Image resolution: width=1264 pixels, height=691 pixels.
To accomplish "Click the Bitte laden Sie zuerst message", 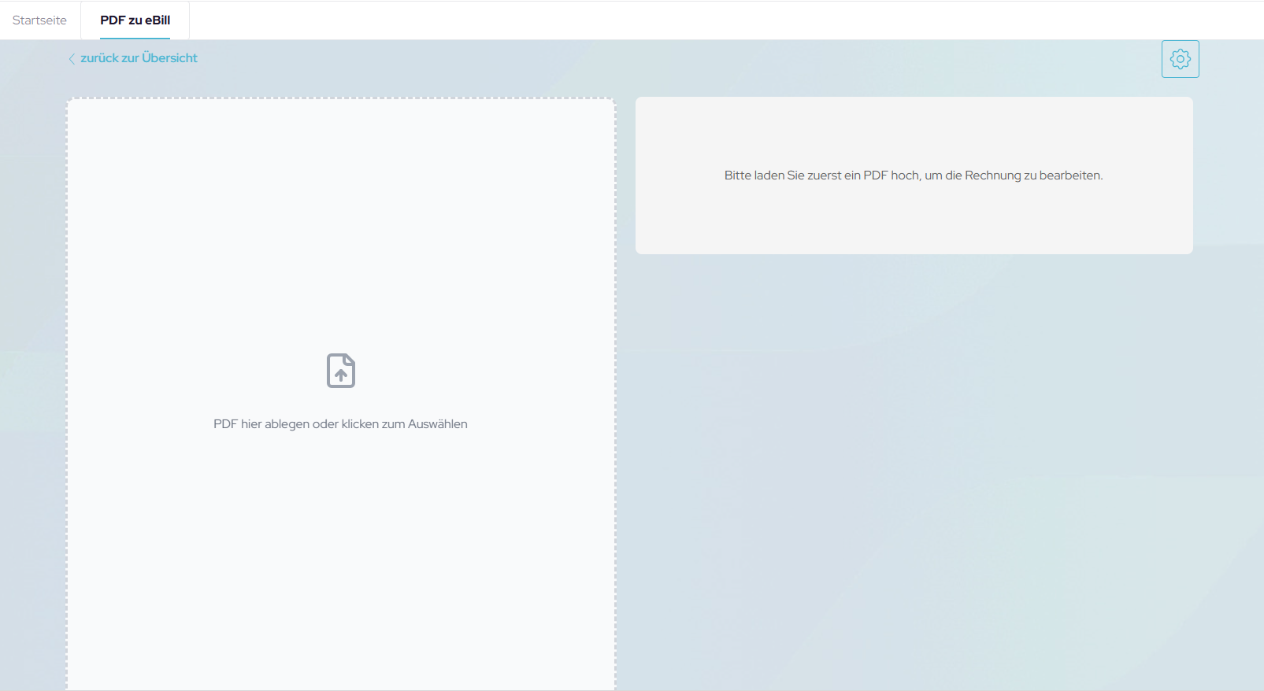I will tap(913, 176).
